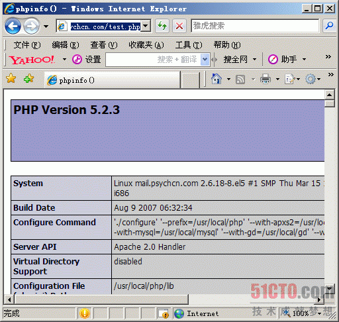Viewport: 339px width, 322px height.
Task: Minimize the Internet Explorer window
Action: click(307, 9)
